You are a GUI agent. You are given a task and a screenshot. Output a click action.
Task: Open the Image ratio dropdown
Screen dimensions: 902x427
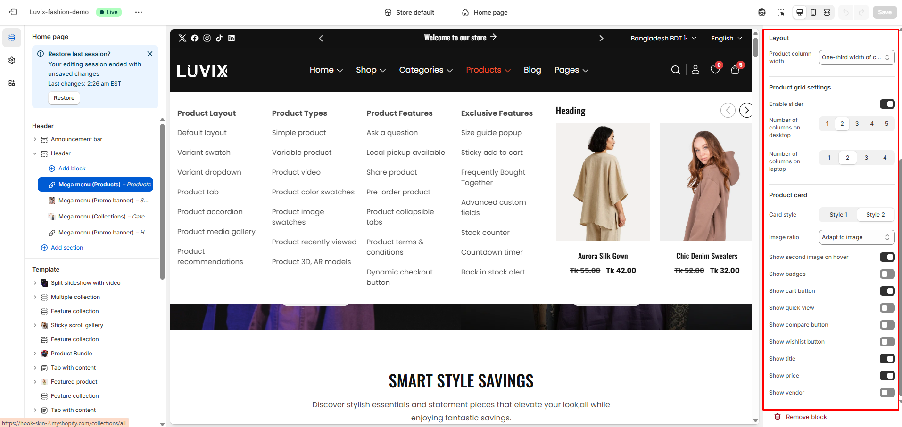856,237
